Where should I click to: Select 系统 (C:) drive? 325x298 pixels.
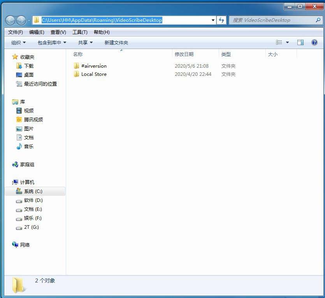(x=35, y=191)
